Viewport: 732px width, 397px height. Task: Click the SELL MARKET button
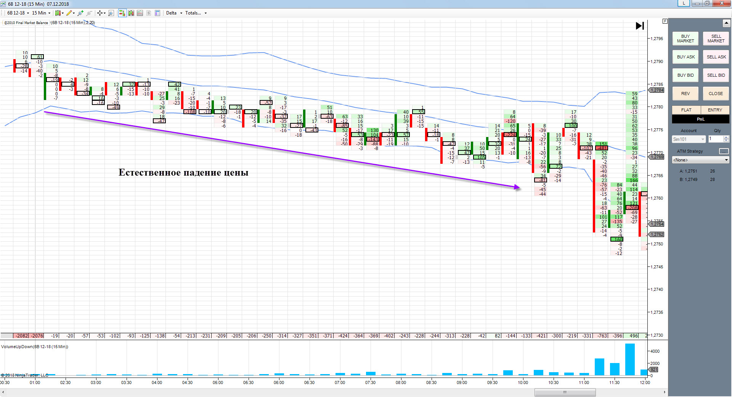coord(716,39)
